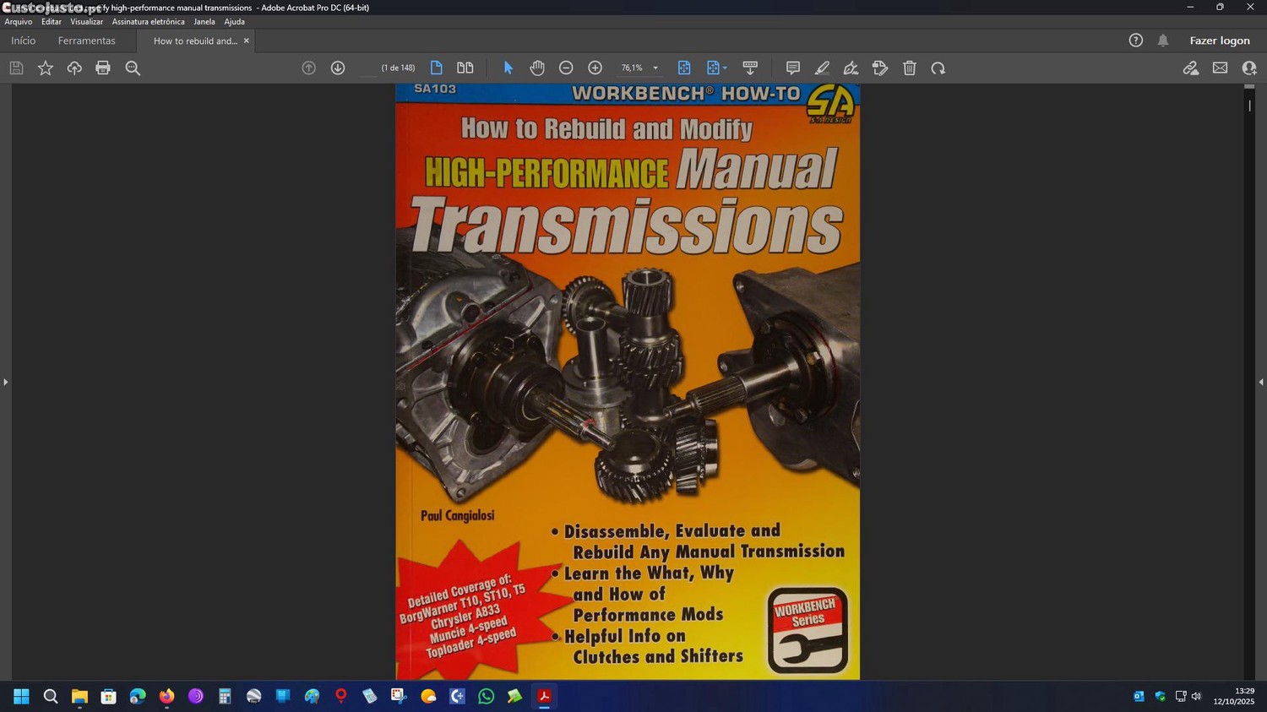Expand the left navigation pane

point(5,383)
